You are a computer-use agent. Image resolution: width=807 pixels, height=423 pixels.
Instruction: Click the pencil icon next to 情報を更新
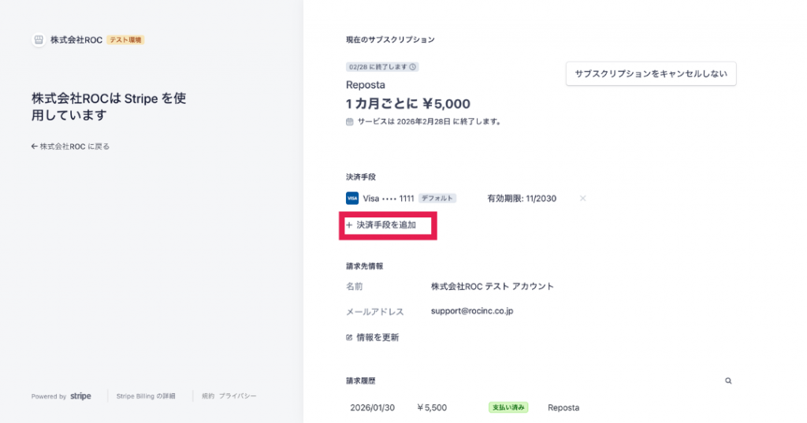click(x=349, y=337)
